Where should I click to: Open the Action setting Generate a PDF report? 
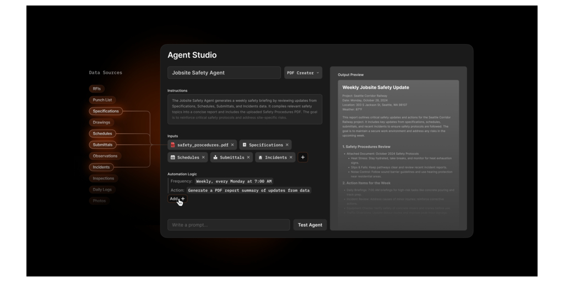(x=248, y=190)
